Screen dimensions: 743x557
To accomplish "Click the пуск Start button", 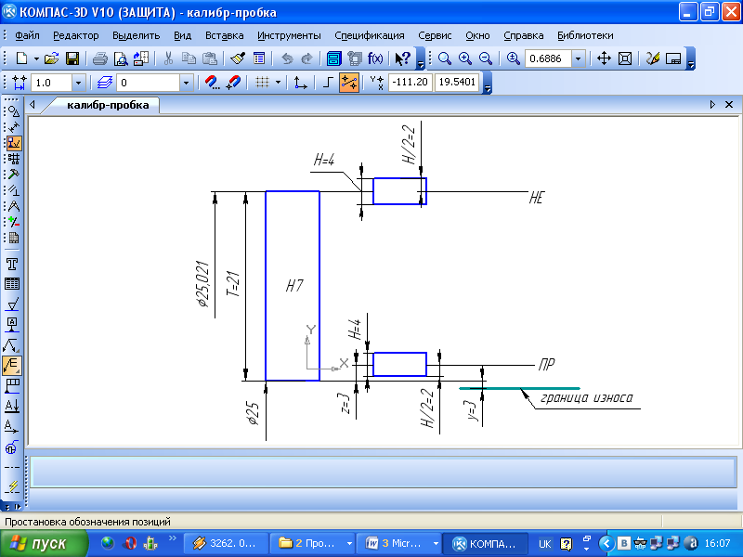I will 43,543.
